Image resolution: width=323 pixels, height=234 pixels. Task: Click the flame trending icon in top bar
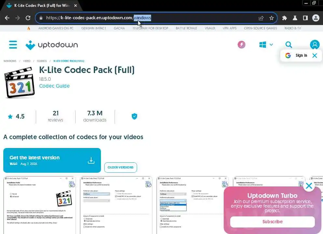(29, 28)
